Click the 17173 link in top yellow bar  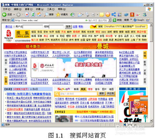(118, 26)
